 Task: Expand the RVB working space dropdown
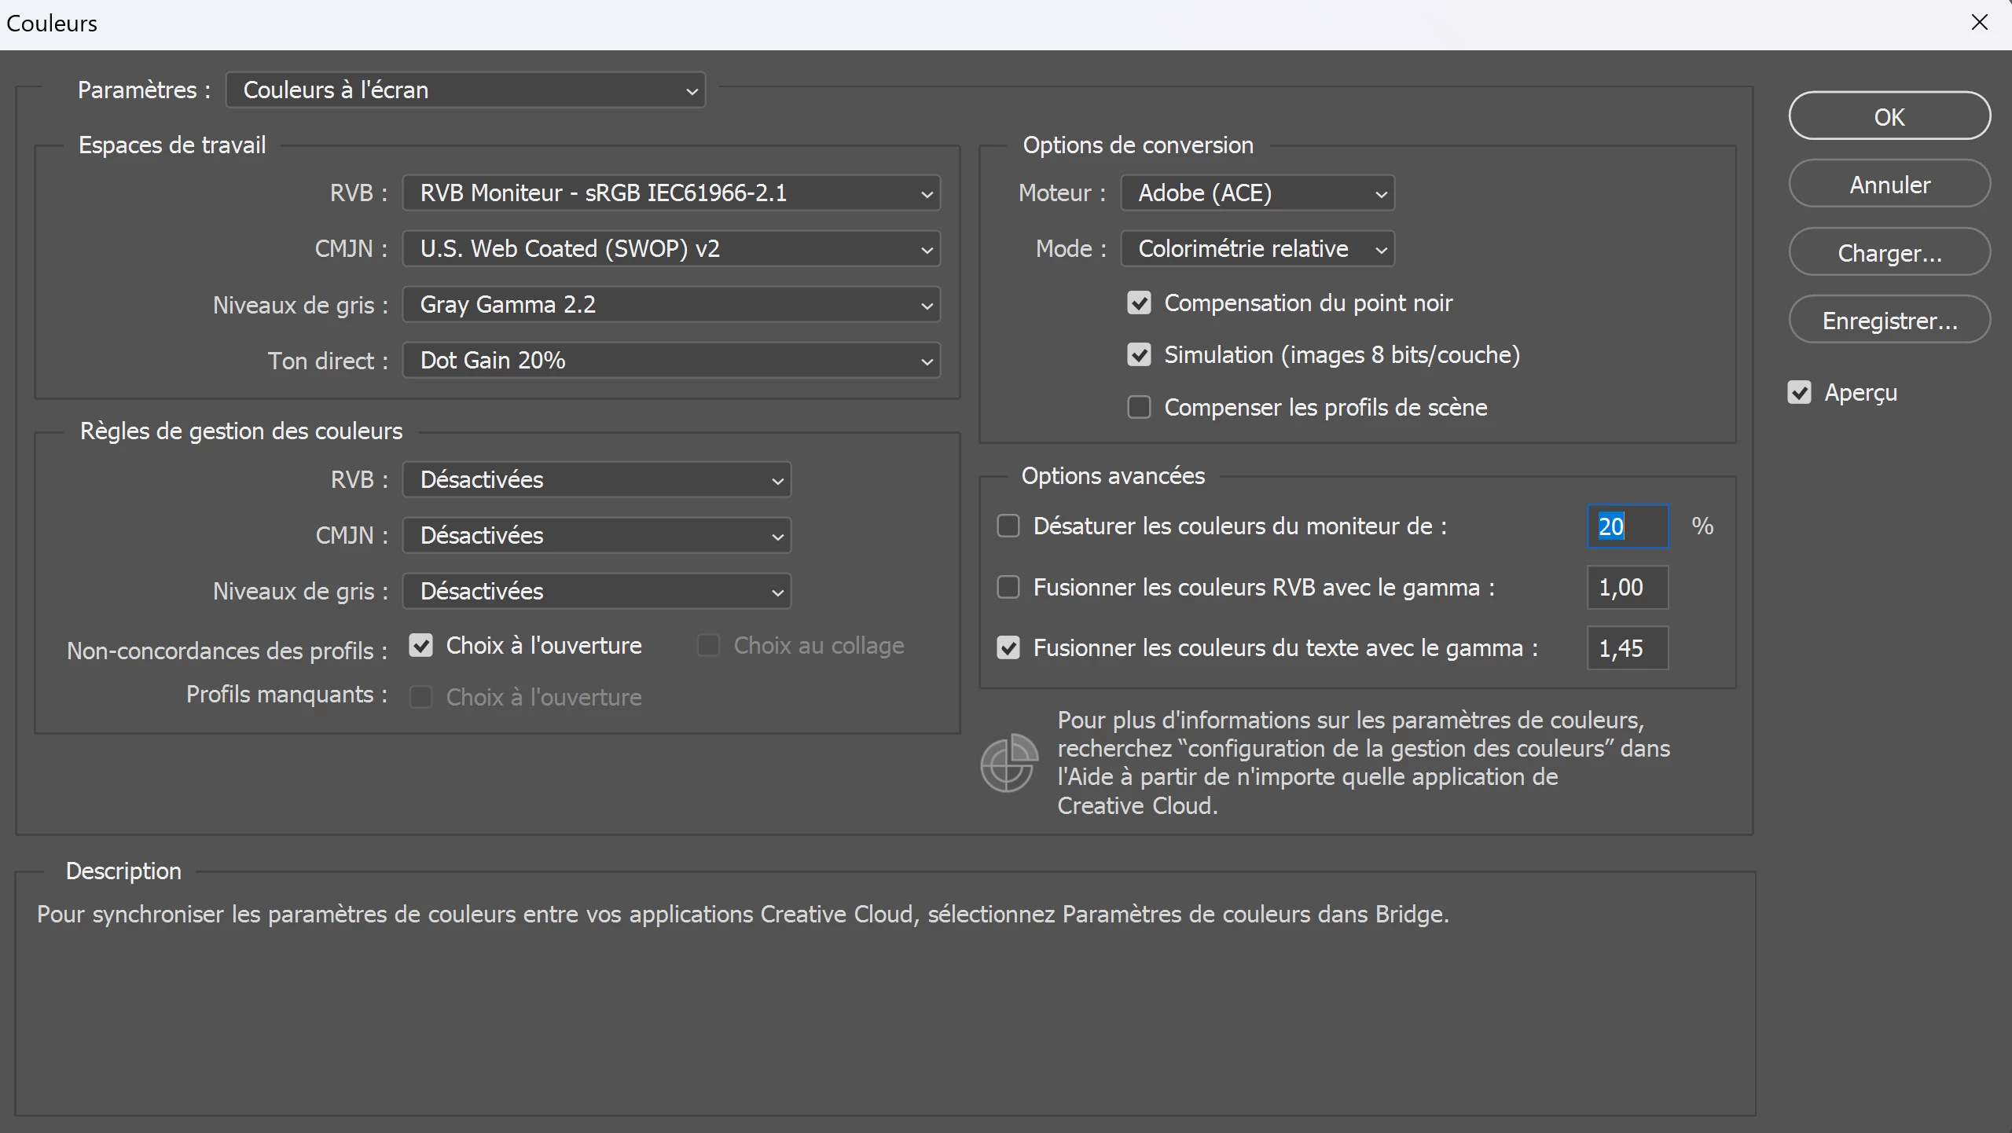pos(671,193)
